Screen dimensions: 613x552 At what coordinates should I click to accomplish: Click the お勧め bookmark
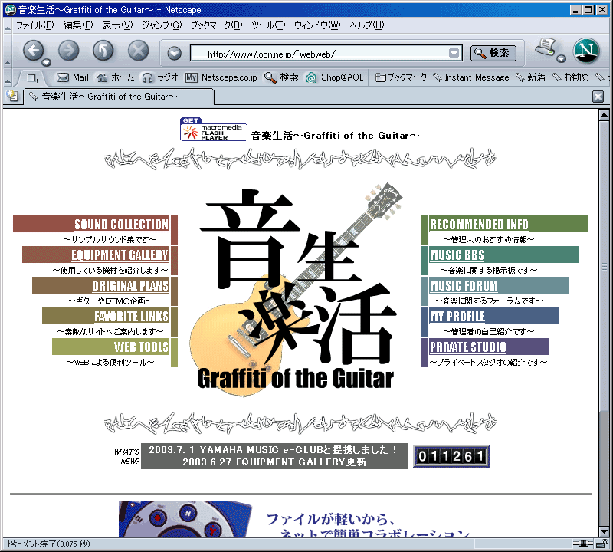(x=570, y=77)
